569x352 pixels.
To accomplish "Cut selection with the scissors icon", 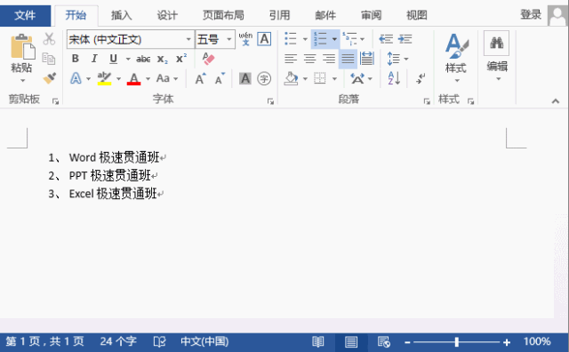I will [49, 38].
